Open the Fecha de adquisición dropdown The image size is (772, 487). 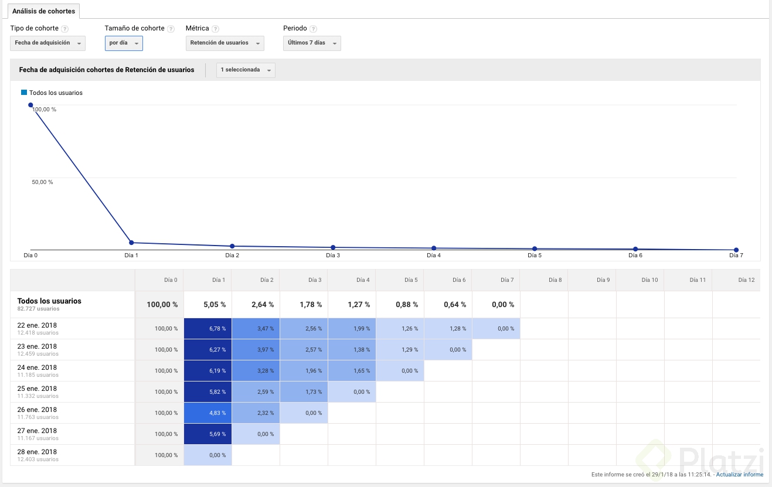48,43
